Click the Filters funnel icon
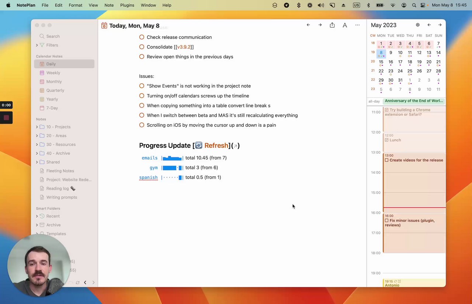This screenshot has width=472, height=304. pos(42,45)
